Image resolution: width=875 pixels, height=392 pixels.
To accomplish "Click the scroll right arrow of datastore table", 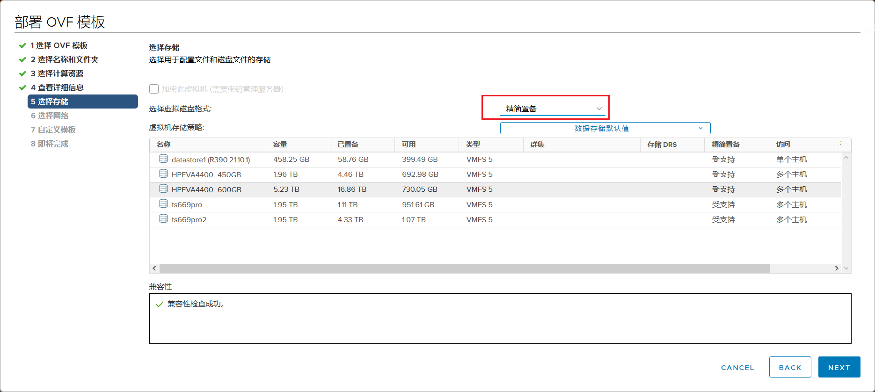I will coord(837,268).
